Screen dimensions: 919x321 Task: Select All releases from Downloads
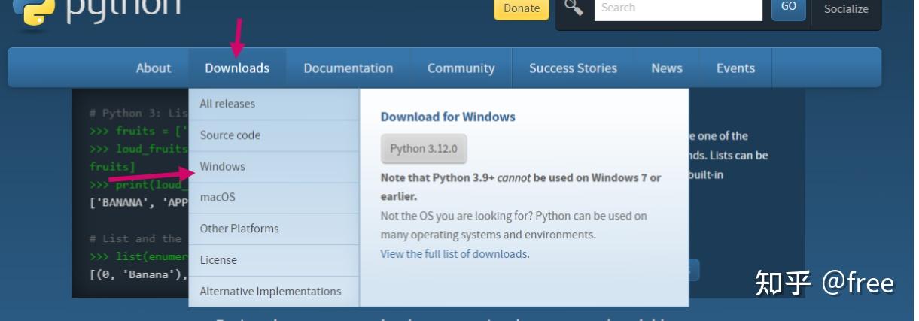[x=227, y=104]
